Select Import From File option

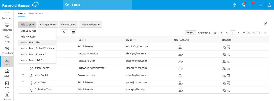coord(37,43)
